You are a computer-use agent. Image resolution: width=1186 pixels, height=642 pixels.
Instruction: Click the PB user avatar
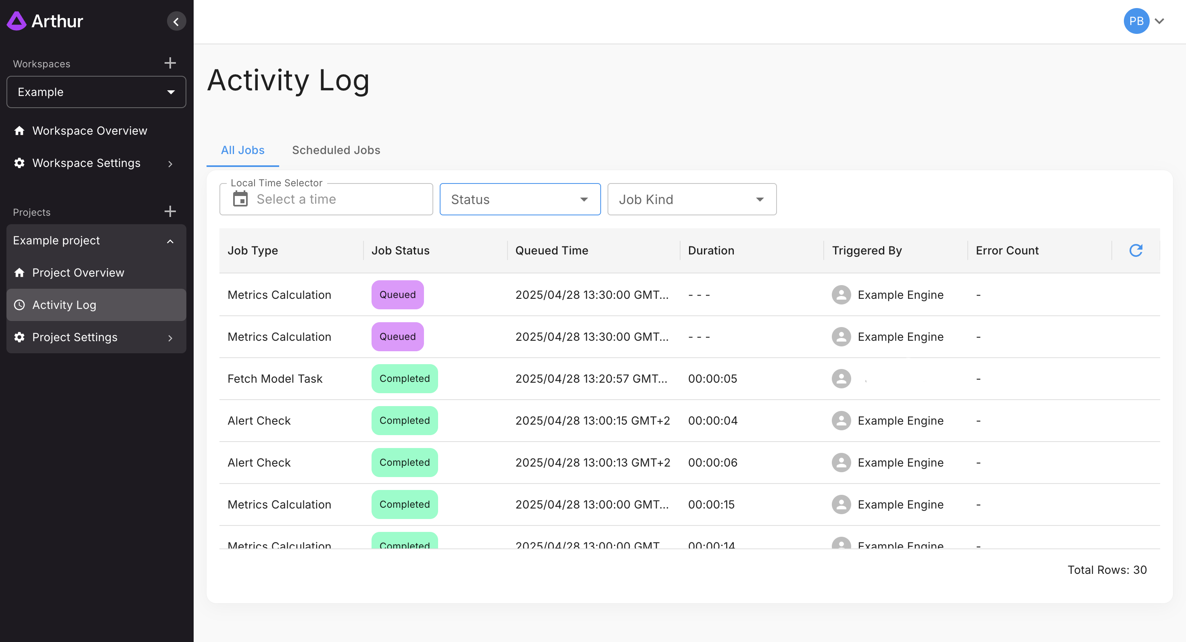click(x=1136, y=21)
